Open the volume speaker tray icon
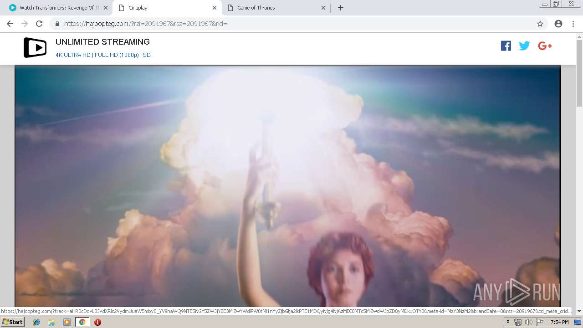The width and height of the screenshot is (583, 328). pos(529,322)
